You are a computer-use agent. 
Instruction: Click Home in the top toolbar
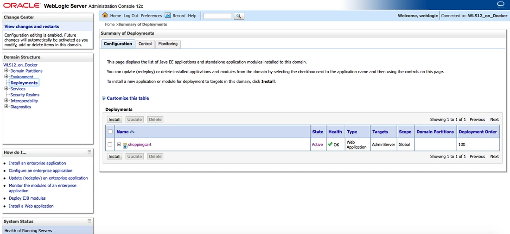coord(115,16)
